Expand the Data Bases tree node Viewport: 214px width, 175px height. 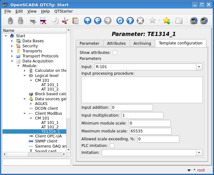pos(12,41)
